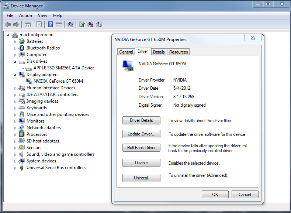Screen dimensions: 291x213
Task: Collapse the Disk drives category
Action: point(15,62)
